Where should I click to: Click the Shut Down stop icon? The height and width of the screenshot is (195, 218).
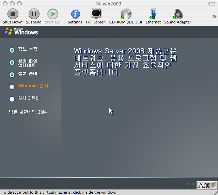coord(13,14)
